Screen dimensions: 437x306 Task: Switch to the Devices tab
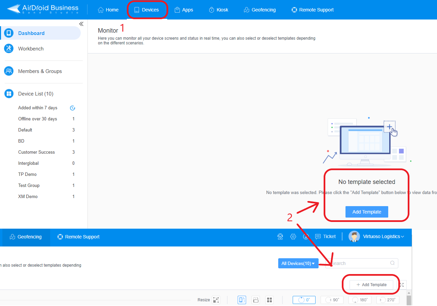[x=146, y=10]
